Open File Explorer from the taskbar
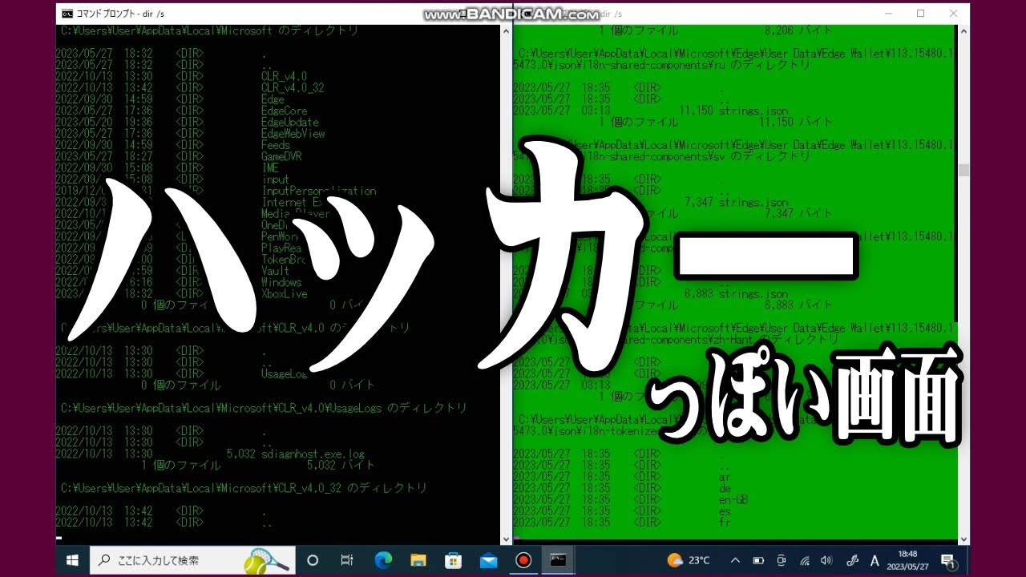 [x=418, y=560]
